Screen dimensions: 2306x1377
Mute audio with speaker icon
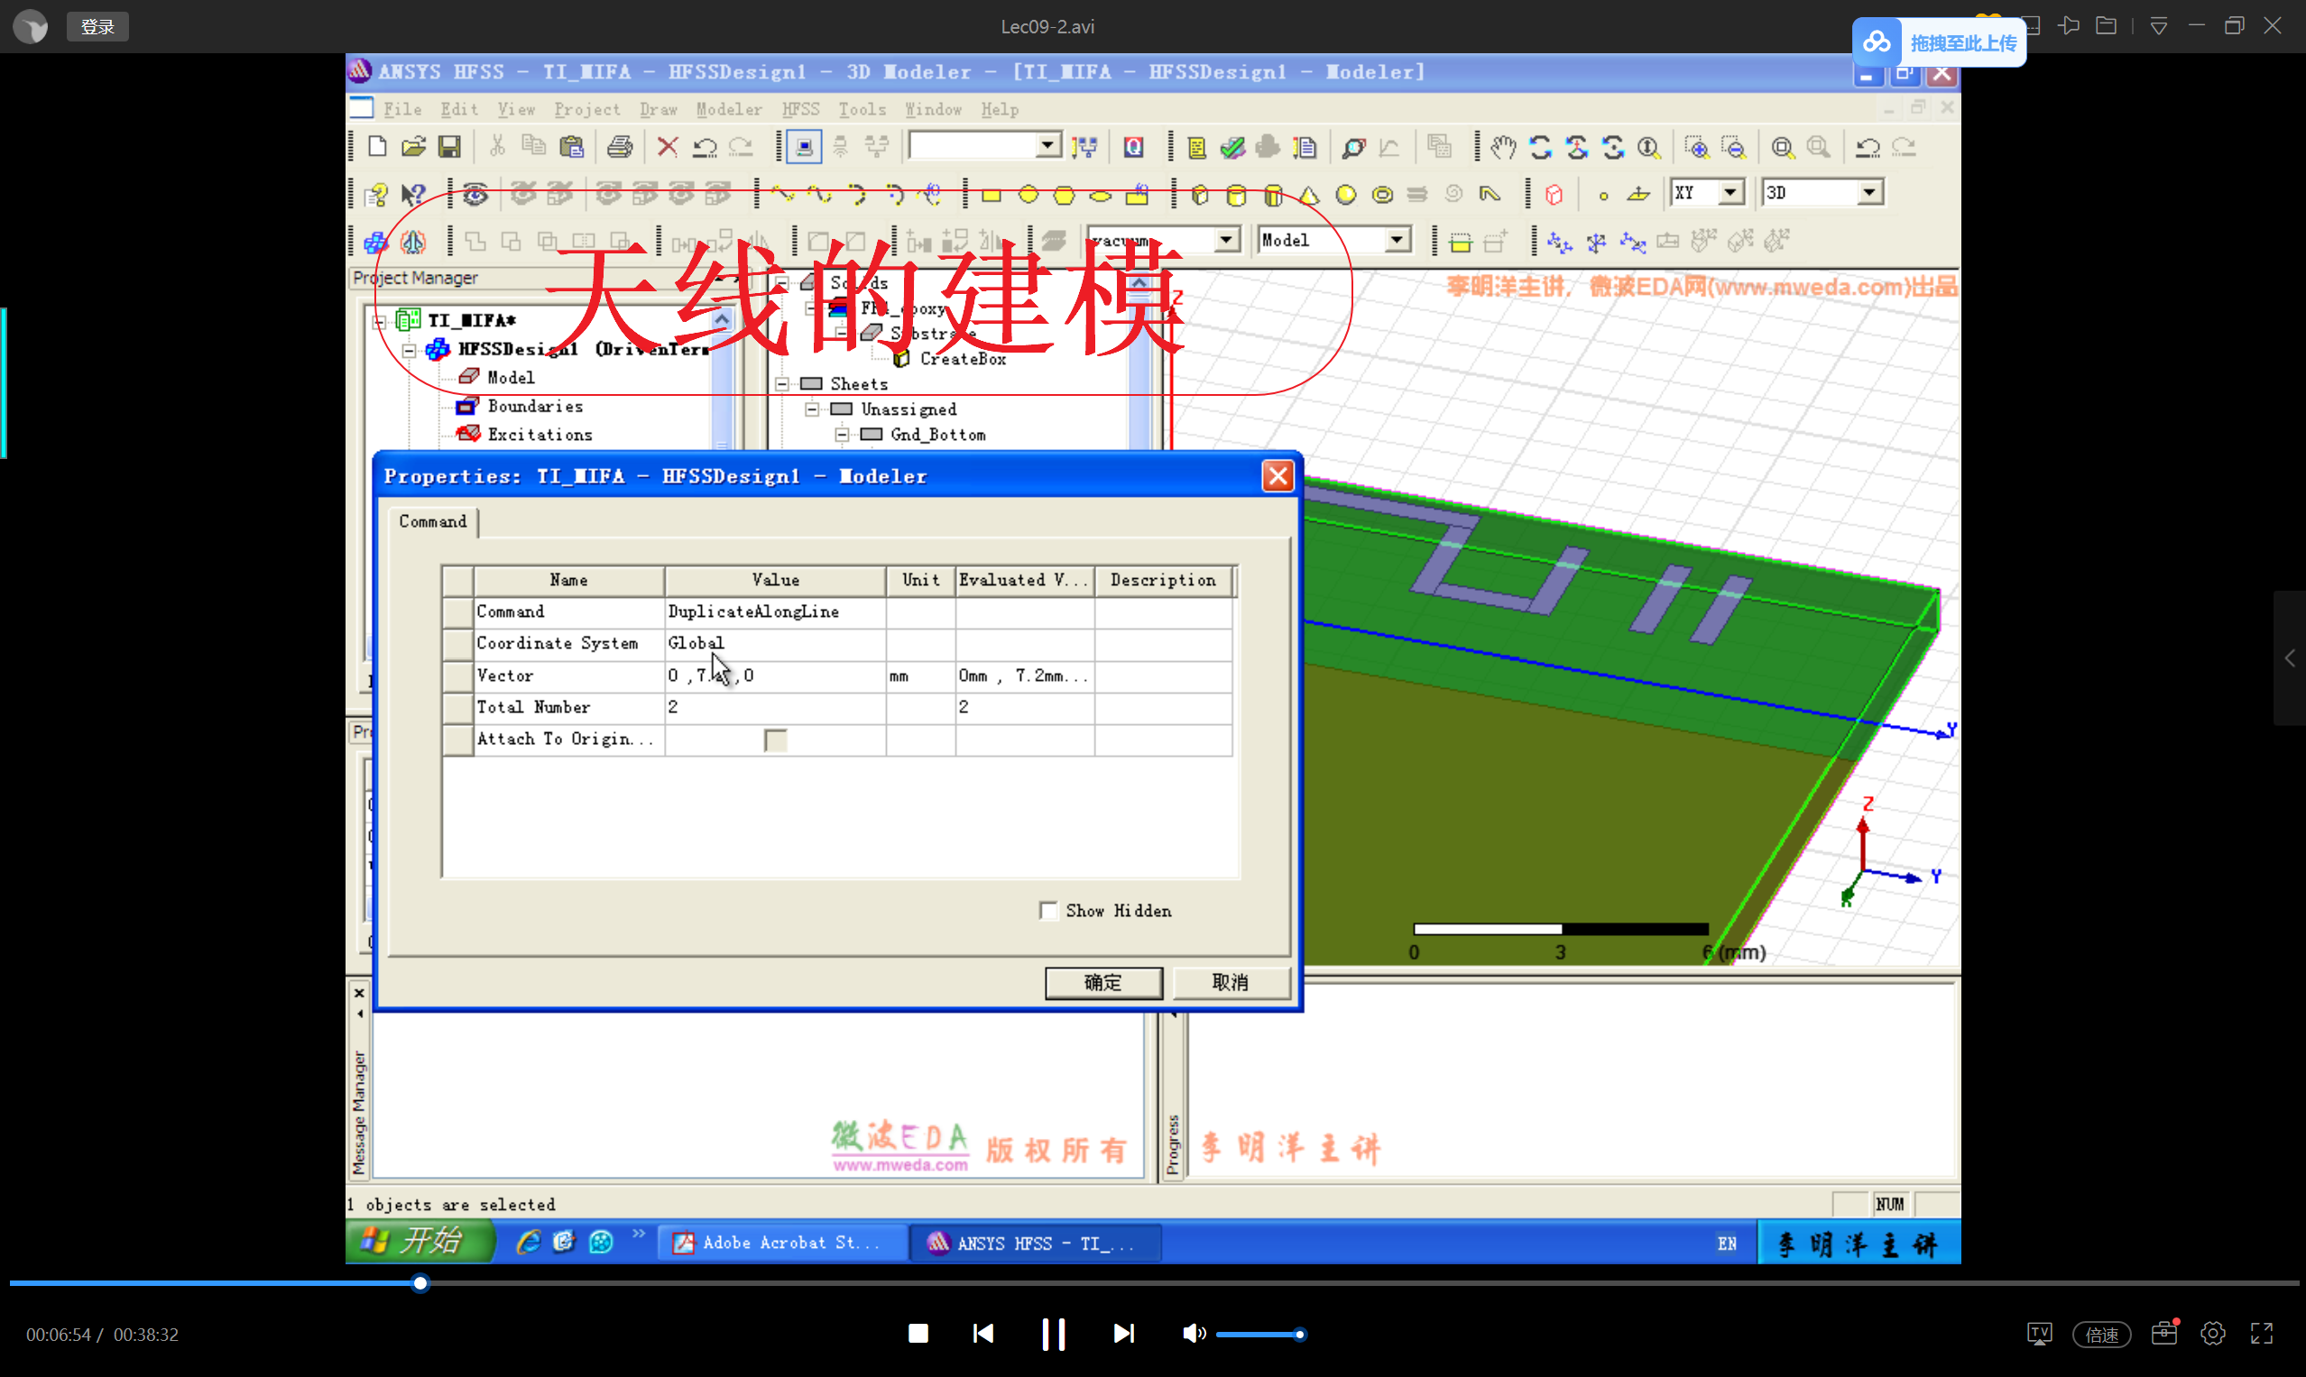[1192, 1334]
